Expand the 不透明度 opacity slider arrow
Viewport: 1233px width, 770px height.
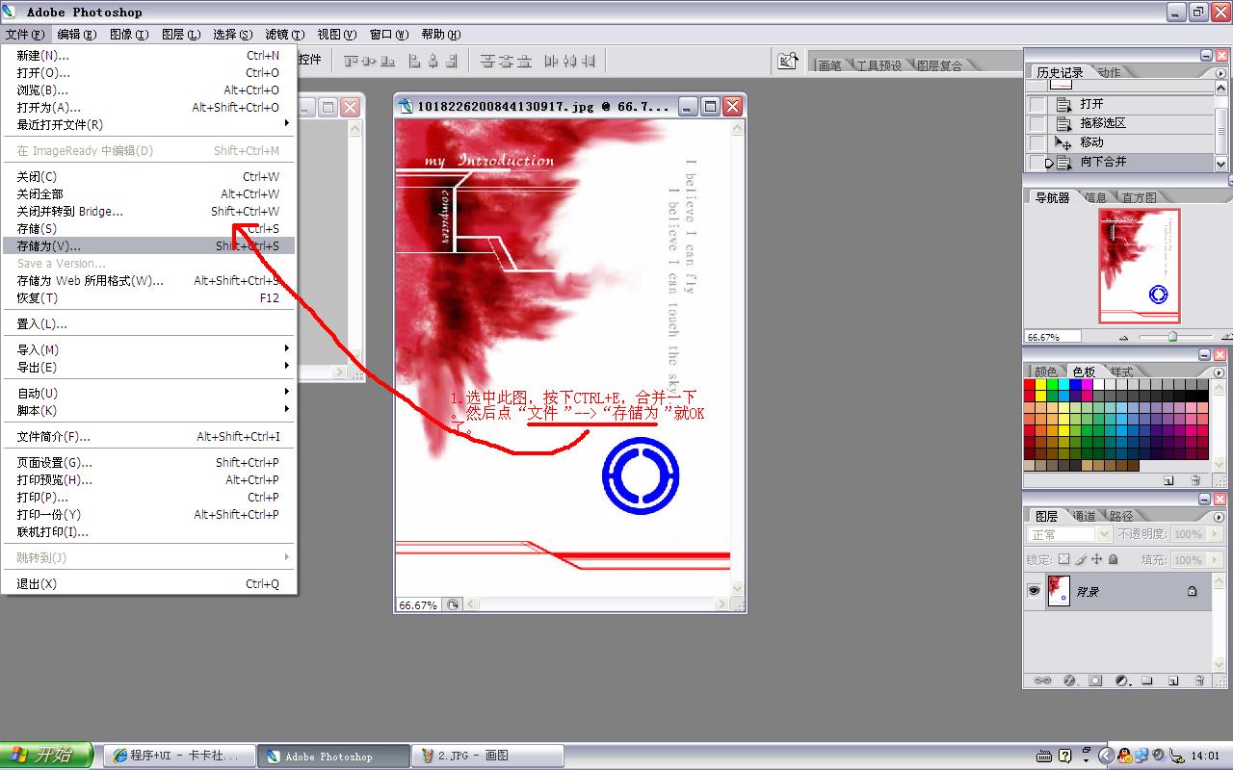[1213, 534]
